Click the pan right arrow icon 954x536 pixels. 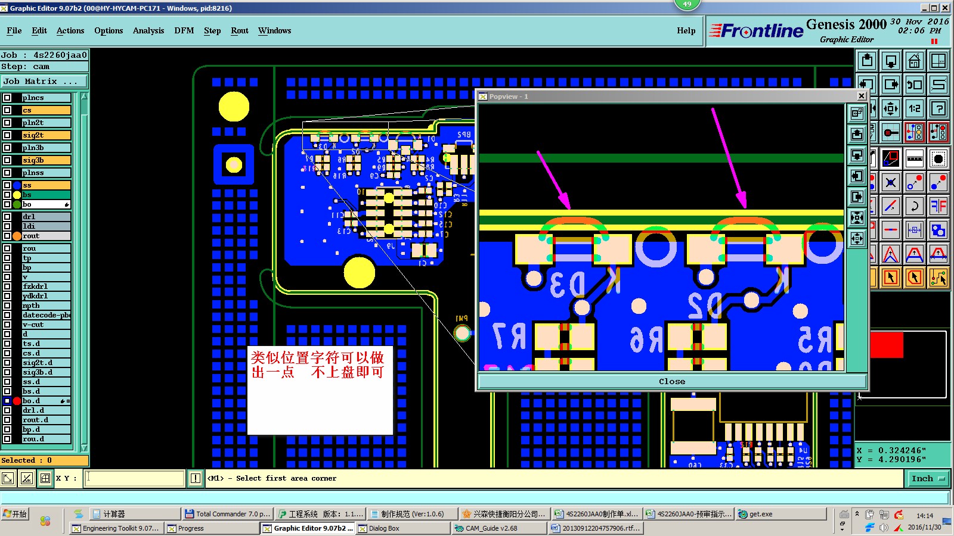coord(891,85)
